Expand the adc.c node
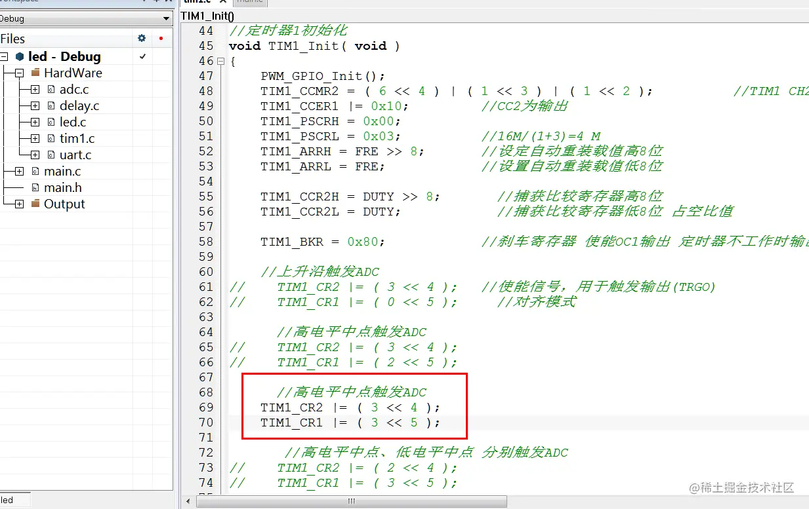809x509 pixels. point(35,90)
